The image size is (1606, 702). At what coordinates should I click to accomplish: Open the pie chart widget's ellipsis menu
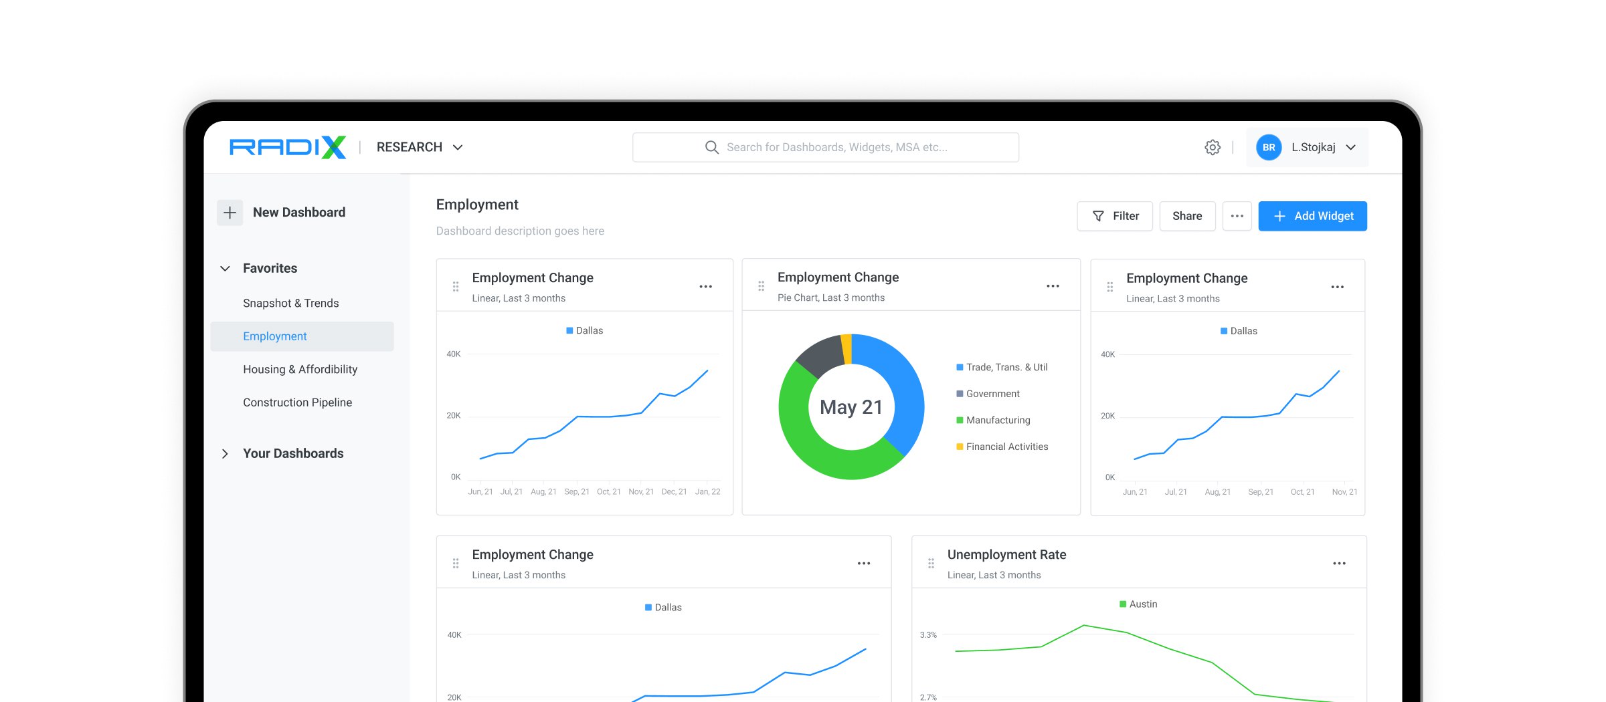(1053, 286)
